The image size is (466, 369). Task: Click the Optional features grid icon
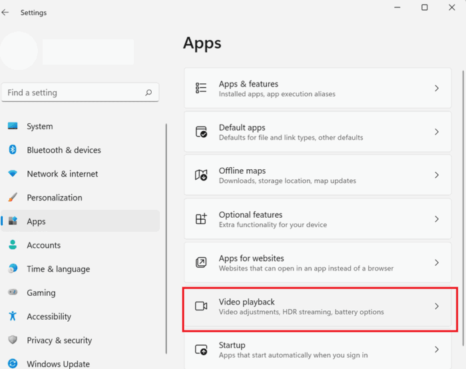201,219
